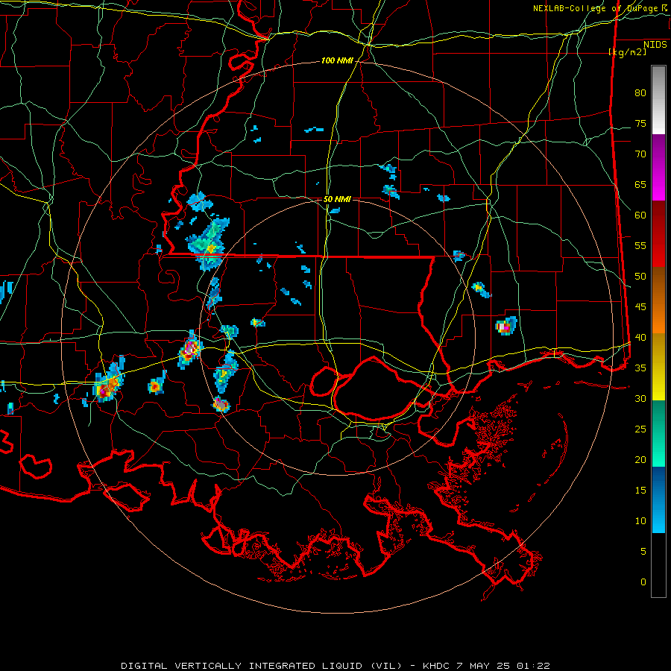Click the 15 value on the color scale
The height and width of the screenshot is (671, 671).
point(640,491)
